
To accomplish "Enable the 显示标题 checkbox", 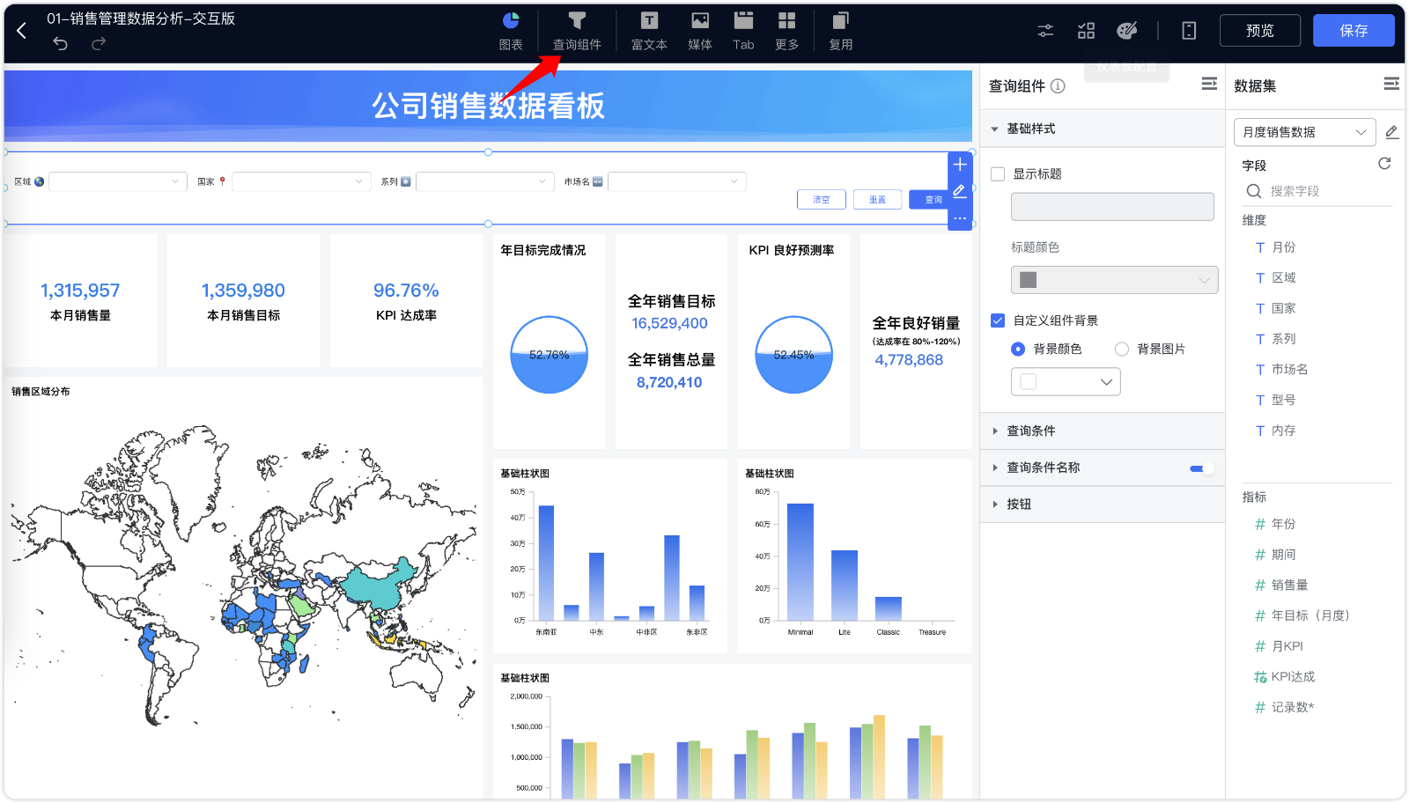I will point(998,174).
